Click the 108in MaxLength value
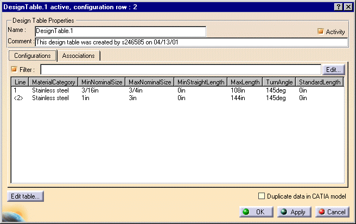Image resolution: width=356 pixels, height=224 pixels. (238, 90)
